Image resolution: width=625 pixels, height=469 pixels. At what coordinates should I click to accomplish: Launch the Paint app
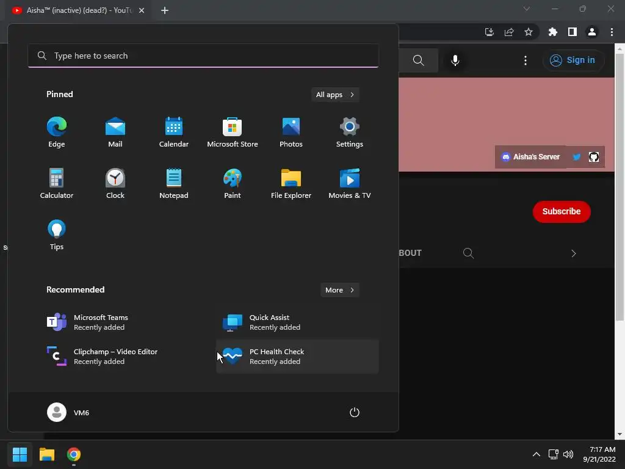pyautogui.click(x=233, y=183)
